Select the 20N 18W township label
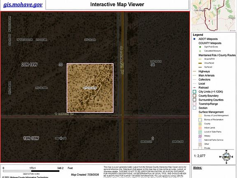Screen dimensions: 237x178 (30, 65)
